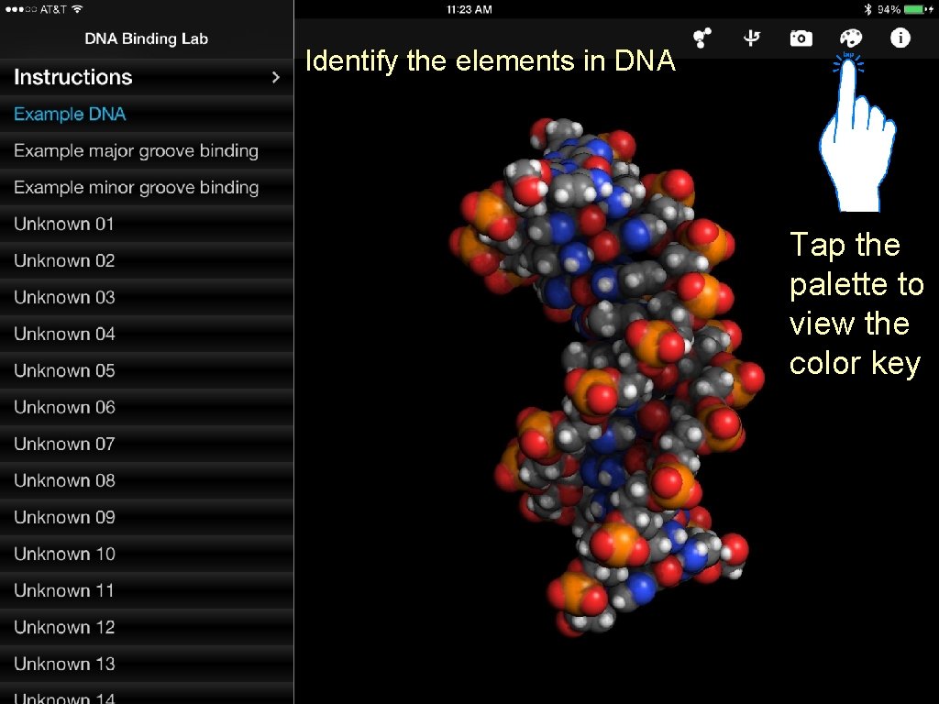Load the Unknown 01 structure
This screenshot has width=939, height=704.
(64, 224)
